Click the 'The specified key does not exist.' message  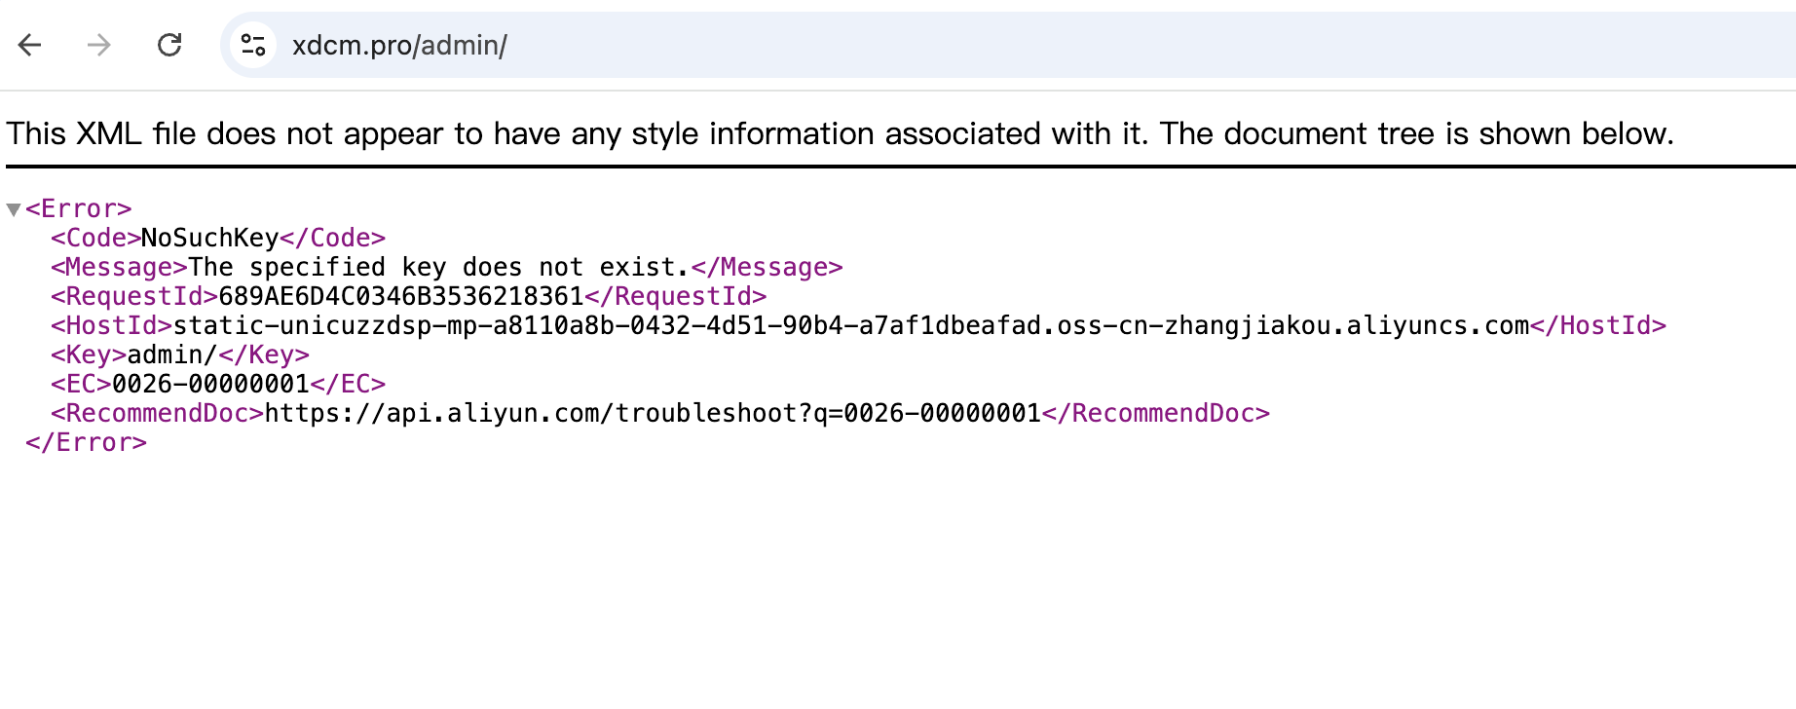point(438,268)
